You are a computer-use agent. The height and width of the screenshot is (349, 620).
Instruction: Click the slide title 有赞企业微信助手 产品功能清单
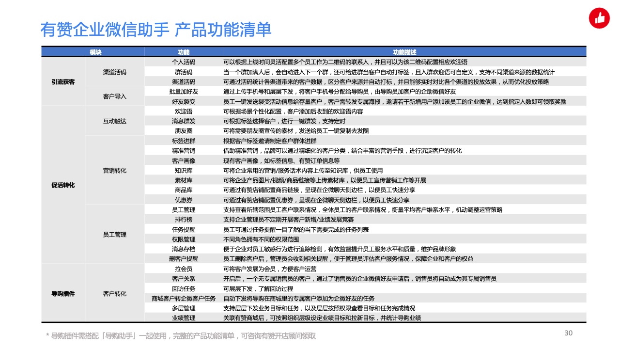[x=155, y=30]
